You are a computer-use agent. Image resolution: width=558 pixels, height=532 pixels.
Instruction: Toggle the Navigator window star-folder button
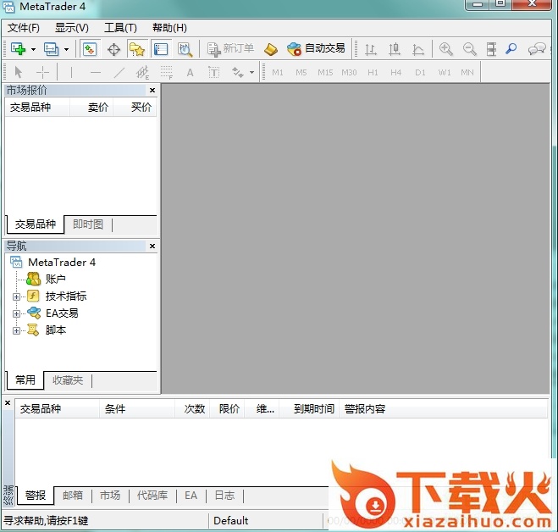coord(136,49)
